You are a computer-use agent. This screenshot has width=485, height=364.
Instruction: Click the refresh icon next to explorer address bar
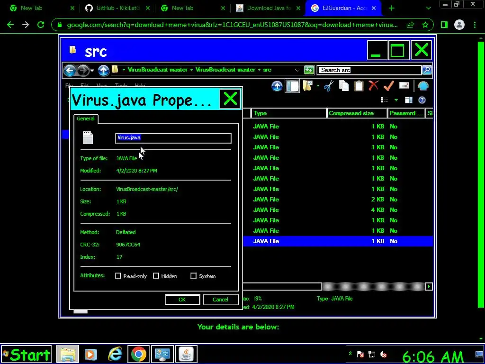[309, 70]
